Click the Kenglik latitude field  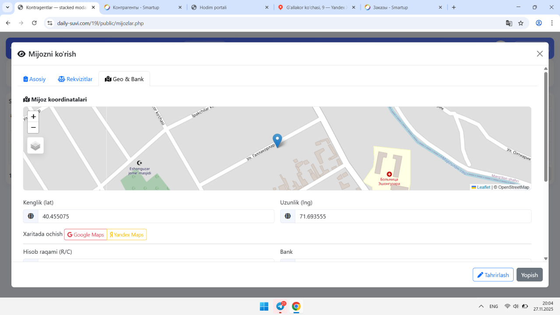point(155,217)
